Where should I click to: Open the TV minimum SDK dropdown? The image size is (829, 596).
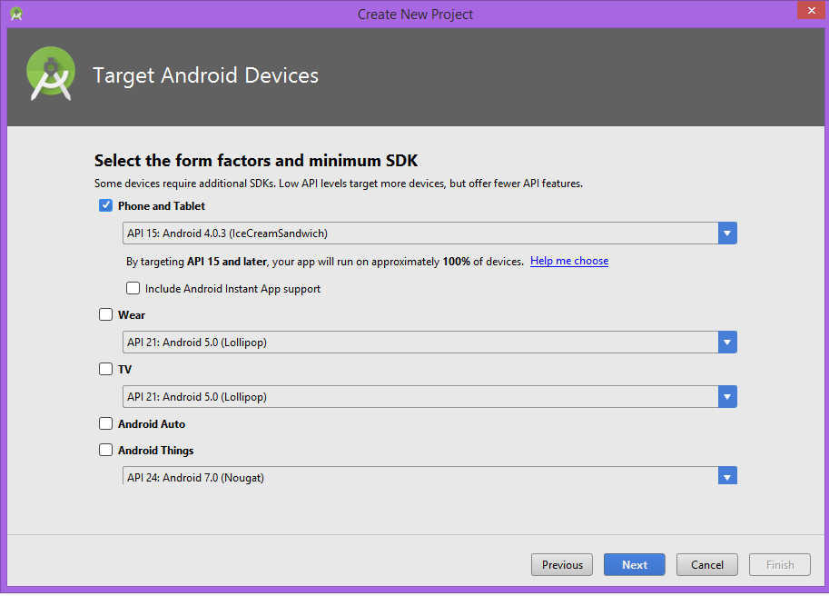point(726,396)
